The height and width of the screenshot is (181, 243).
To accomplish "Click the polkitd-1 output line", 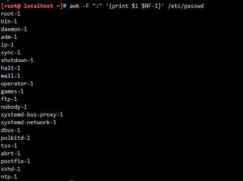I will pos(16,138).
